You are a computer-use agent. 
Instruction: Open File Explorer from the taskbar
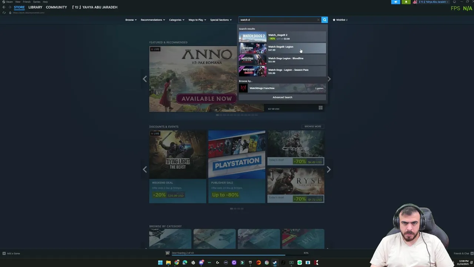pos(168,263)
